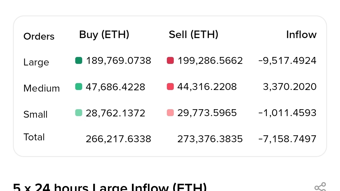The height and width of the screenshot is (191, 340).
Task: Select the Medium orders row label
Action: coord(42,88)
